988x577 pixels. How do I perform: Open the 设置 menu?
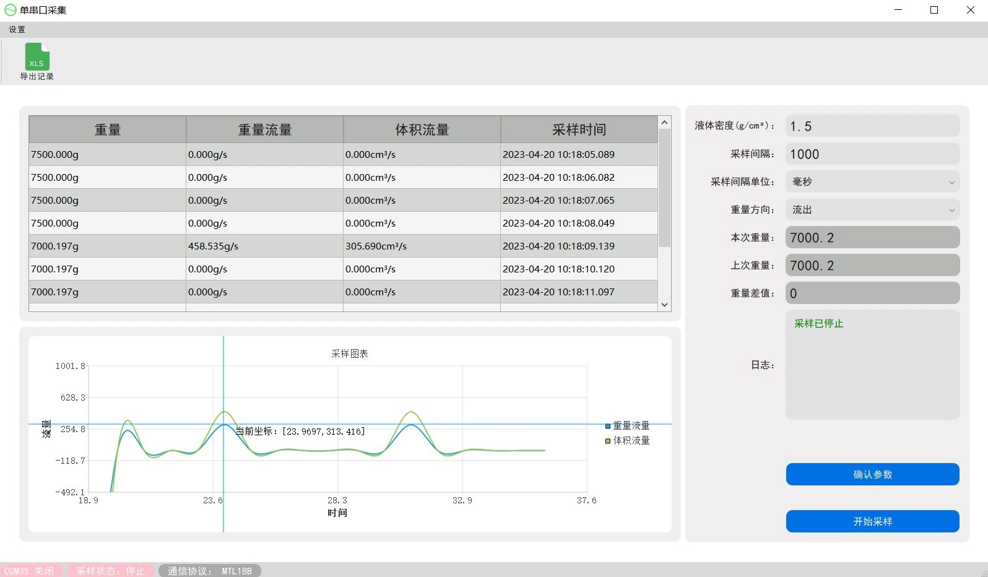[x=17, y=30]
